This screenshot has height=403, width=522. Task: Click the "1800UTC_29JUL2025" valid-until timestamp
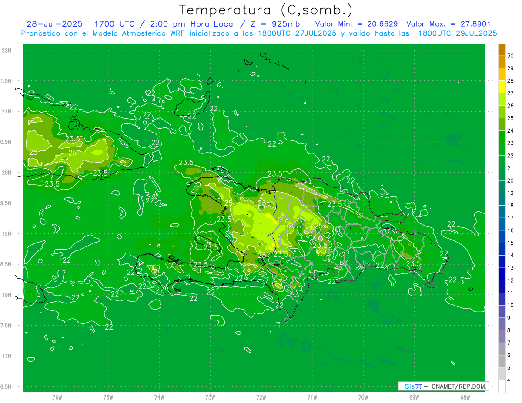pyautogui.click(x=458, y=33)
